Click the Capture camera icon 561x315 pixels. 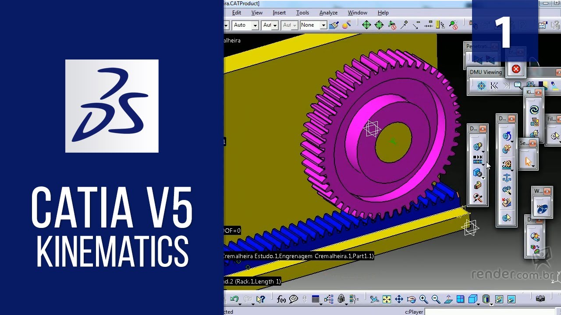(540, 299)
